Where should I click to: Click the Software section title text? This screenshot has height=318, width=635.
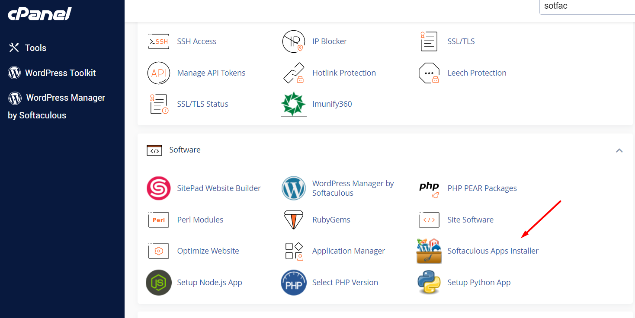185,150
